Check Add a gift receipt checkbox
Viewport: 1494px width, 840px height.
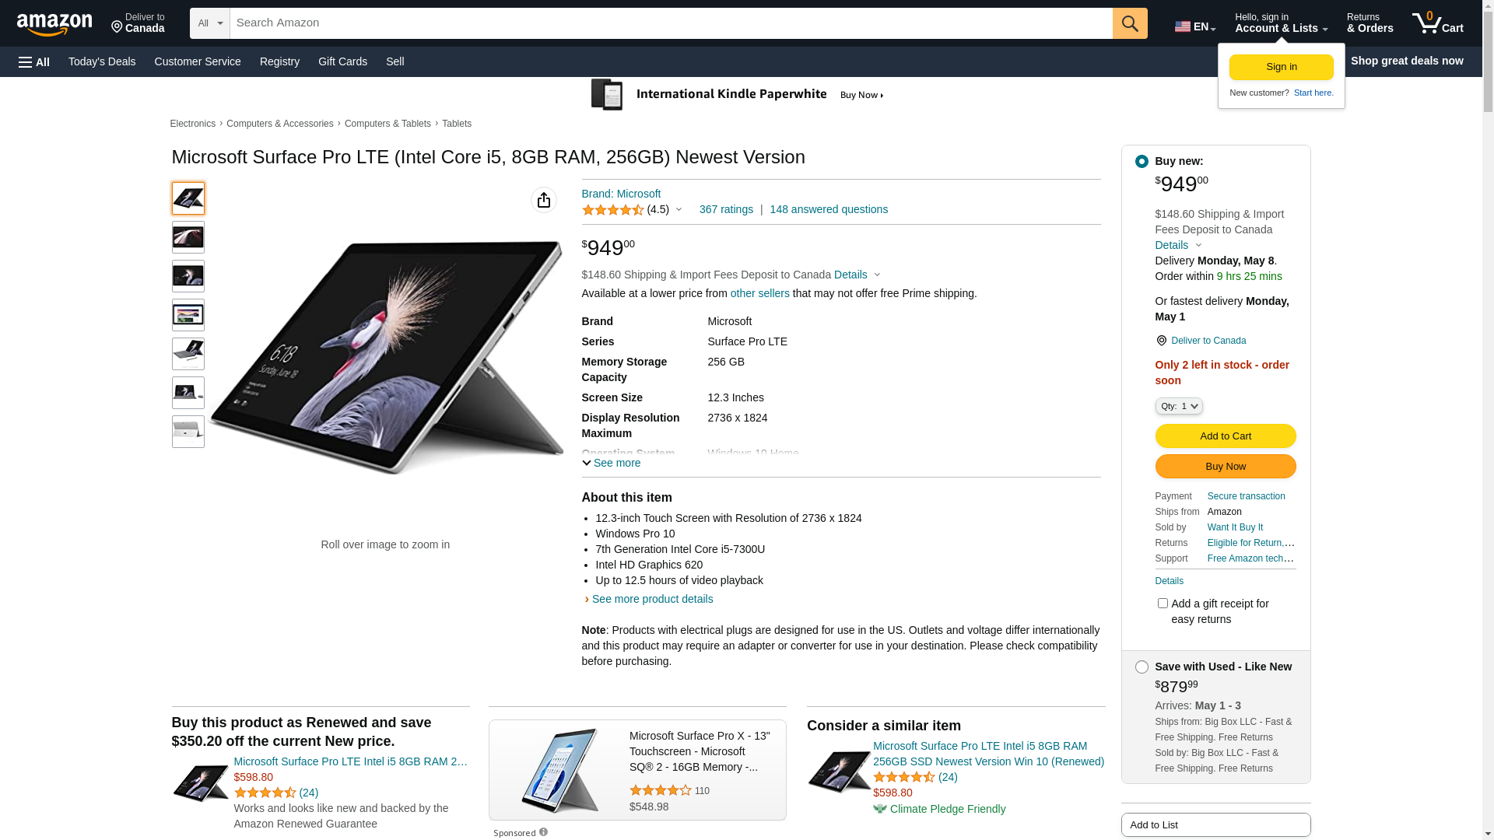[x=1163, y=604]
